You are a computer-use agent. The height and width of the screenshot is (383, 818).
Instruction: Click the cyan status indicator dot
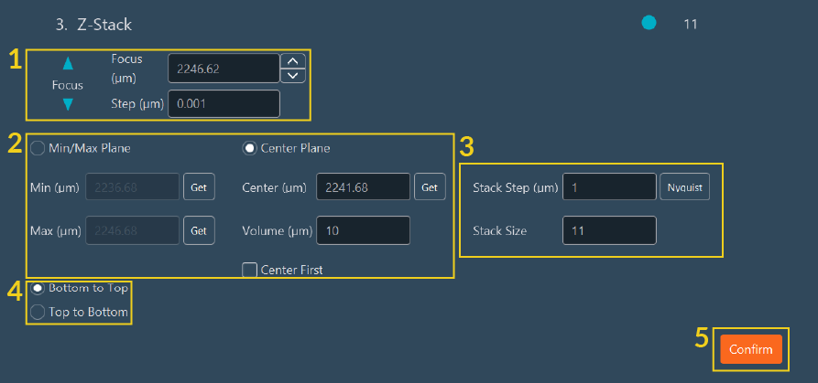(649, 23)
